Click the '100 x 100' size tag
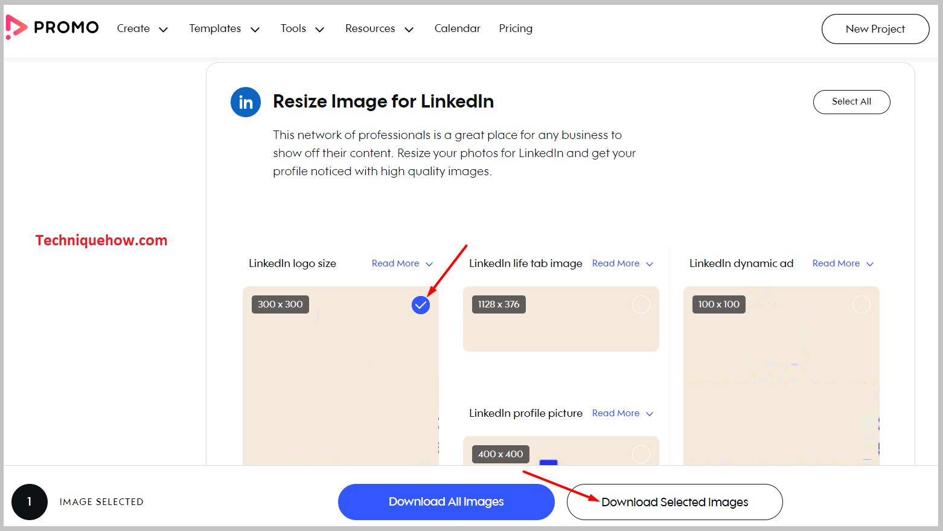The width and height of the screenshot is (943, 531). (x=719, y=304)
